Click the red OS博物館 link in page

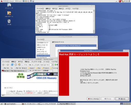pos(29,93)
